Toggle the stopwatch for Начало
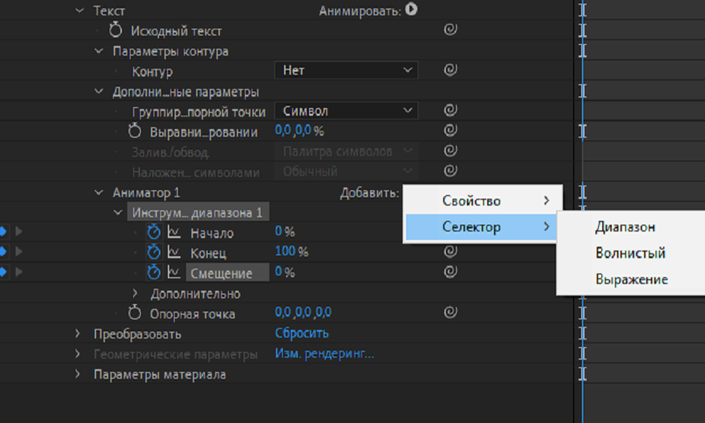Image resolution: width=705 pixels, height=423 pixels. click(x=154, y=232)
